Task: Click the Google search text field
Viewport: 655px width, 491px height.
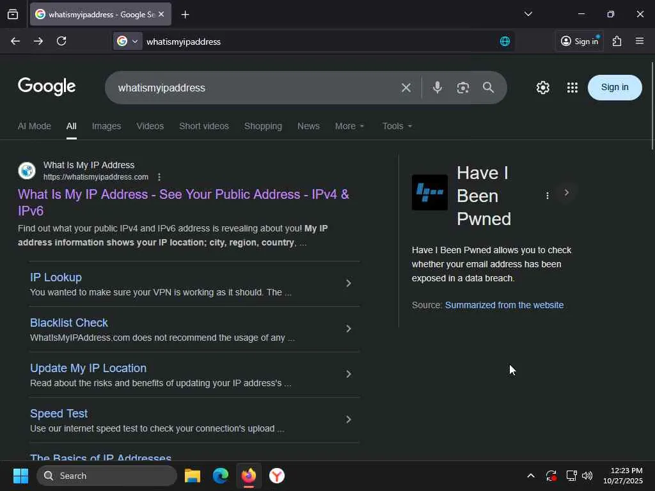Action: pyautogui.click(x=255, y=88)
